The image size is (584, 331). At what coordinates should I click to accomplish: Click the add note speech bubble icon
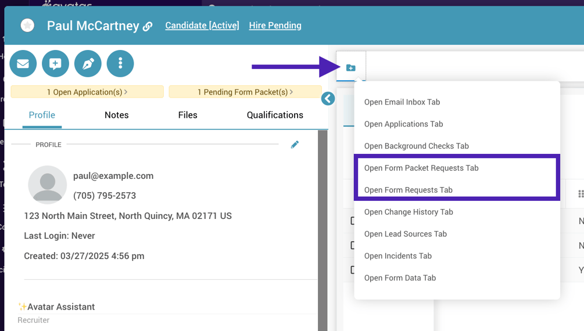56,64
